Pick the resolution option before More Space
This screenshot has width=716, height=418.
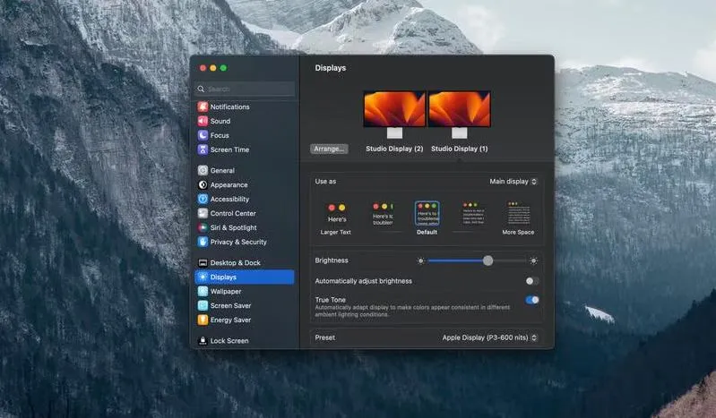click(473, 214)
